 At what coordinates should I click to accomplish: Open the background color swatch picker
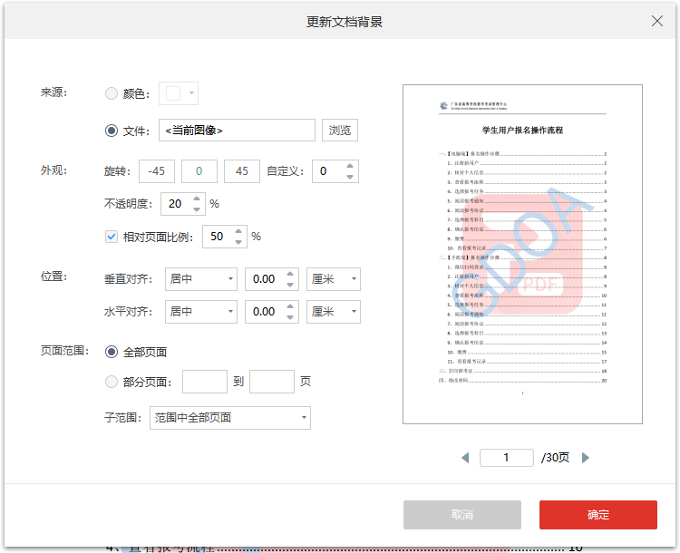[x=179, y=93]
